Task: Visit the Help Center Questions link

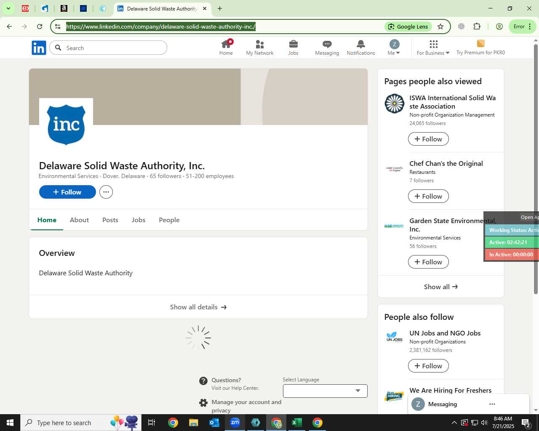Action: tap(226, 380)
